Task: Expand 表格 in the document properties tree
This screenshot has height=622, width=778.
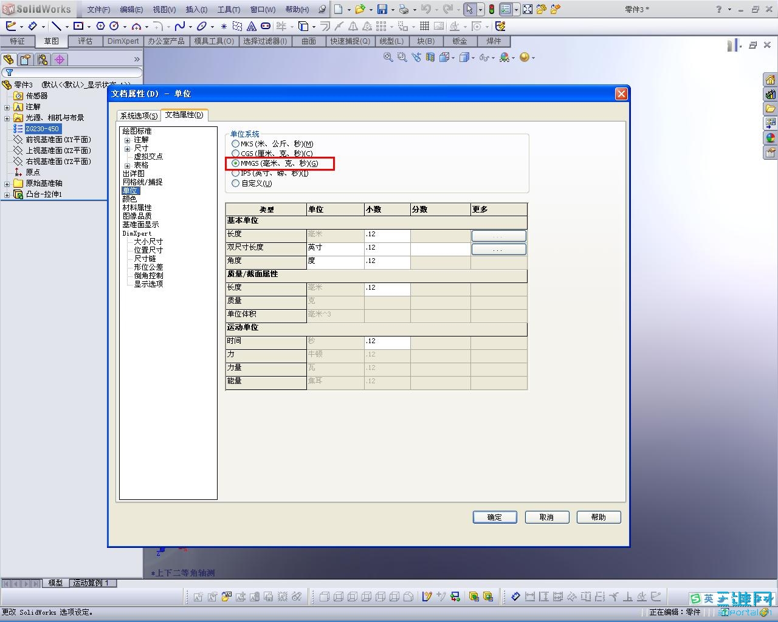Action: pyautogui.click(x=127, y=166)
